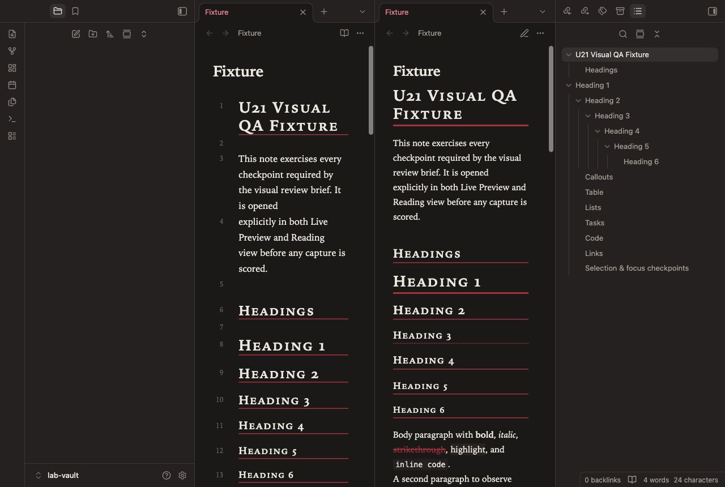
Task: Collapse the U21 Visual QA Fixture outline item
Action: pyautogui.click(x=569, y=55)
